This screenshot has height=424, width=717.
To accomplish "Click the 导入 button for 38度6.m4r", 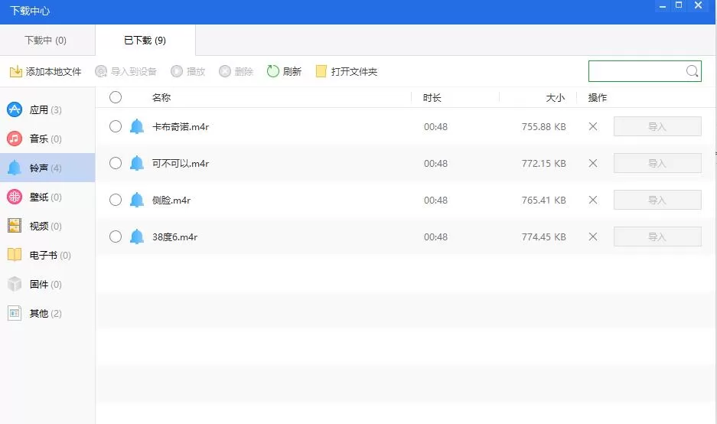I will [x=657, y=236].
